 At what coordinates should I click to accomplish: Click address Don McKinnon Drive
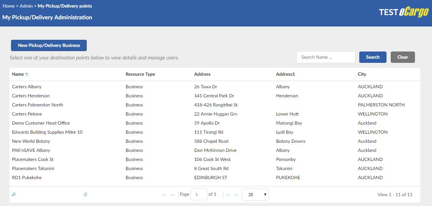[216, 150]
